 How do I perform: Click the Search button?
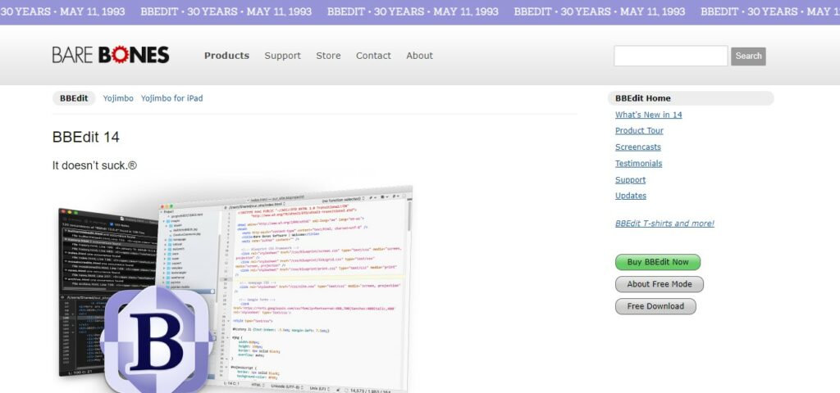[x=748, y=56]
